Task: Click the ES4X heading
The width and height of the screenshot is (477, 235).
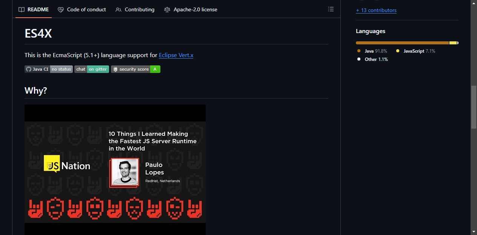Action: tap(38, 33)
